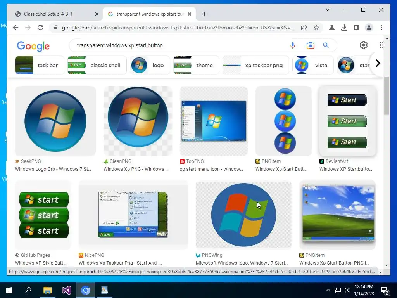Open NicePNG XP taskbar image
The height and width of the screenshot is (298, 397).
[133, 215]
